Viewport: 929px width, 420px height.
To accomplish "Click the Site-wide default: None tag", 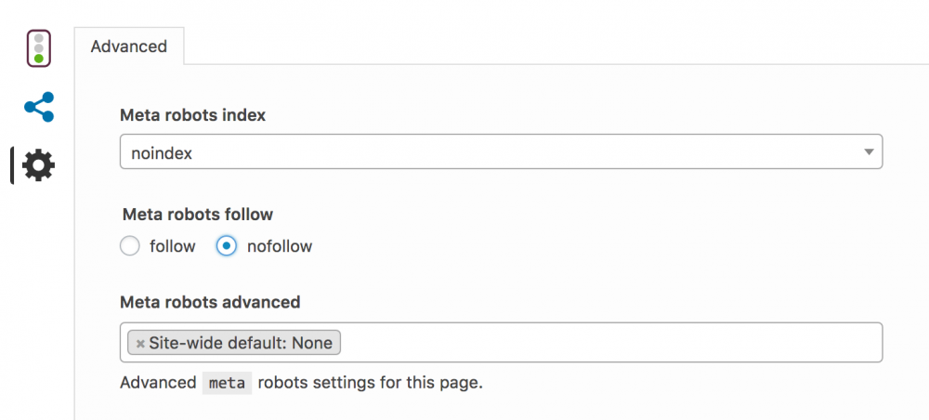I will 234,342.
